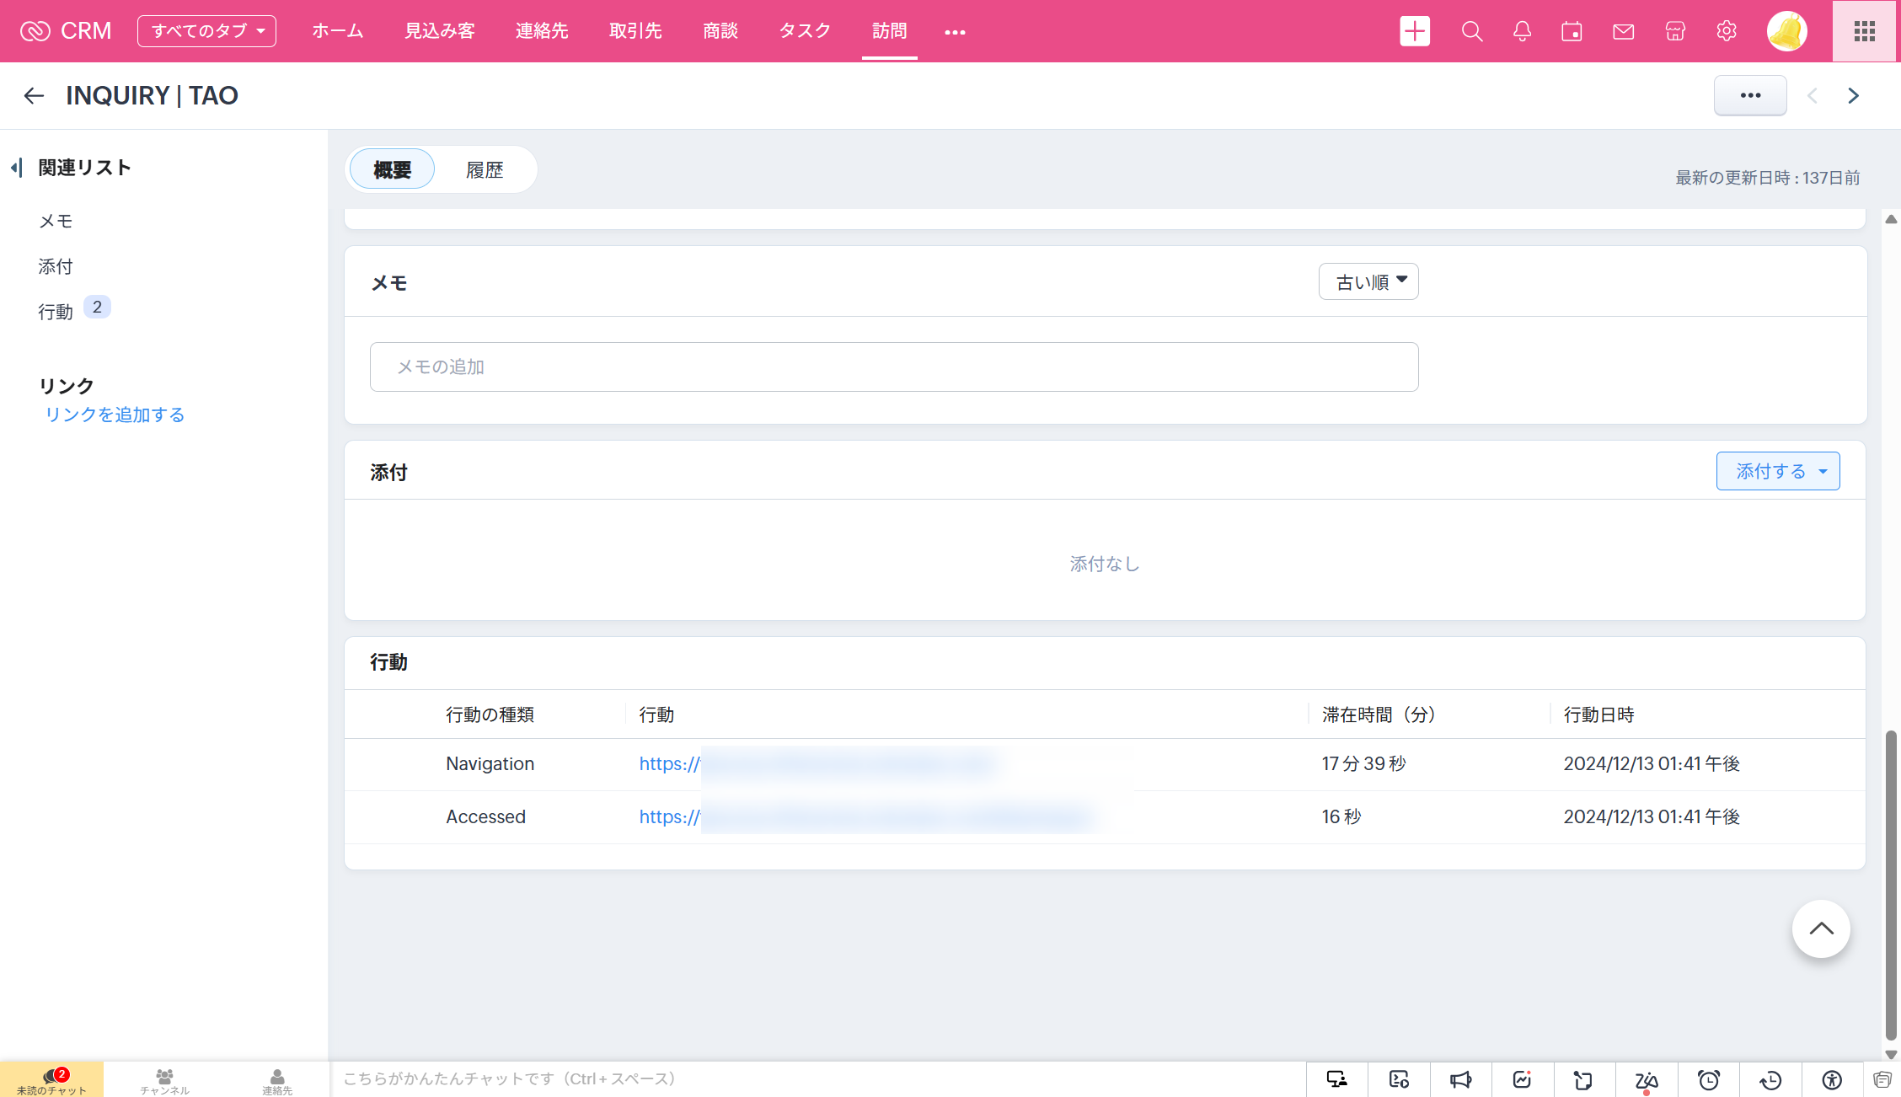Open the apps grid launcher icon
The image size is (1901, 1097).
pos(1865,31)
